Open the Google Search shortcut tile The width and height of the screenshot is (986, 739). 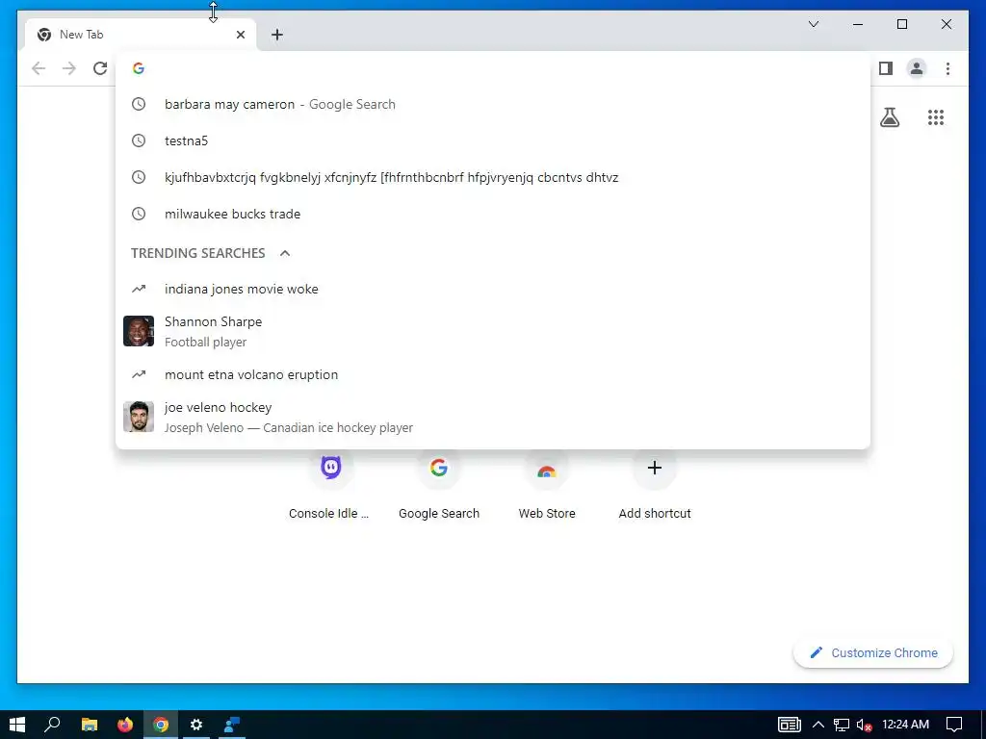tap(439, 485)
